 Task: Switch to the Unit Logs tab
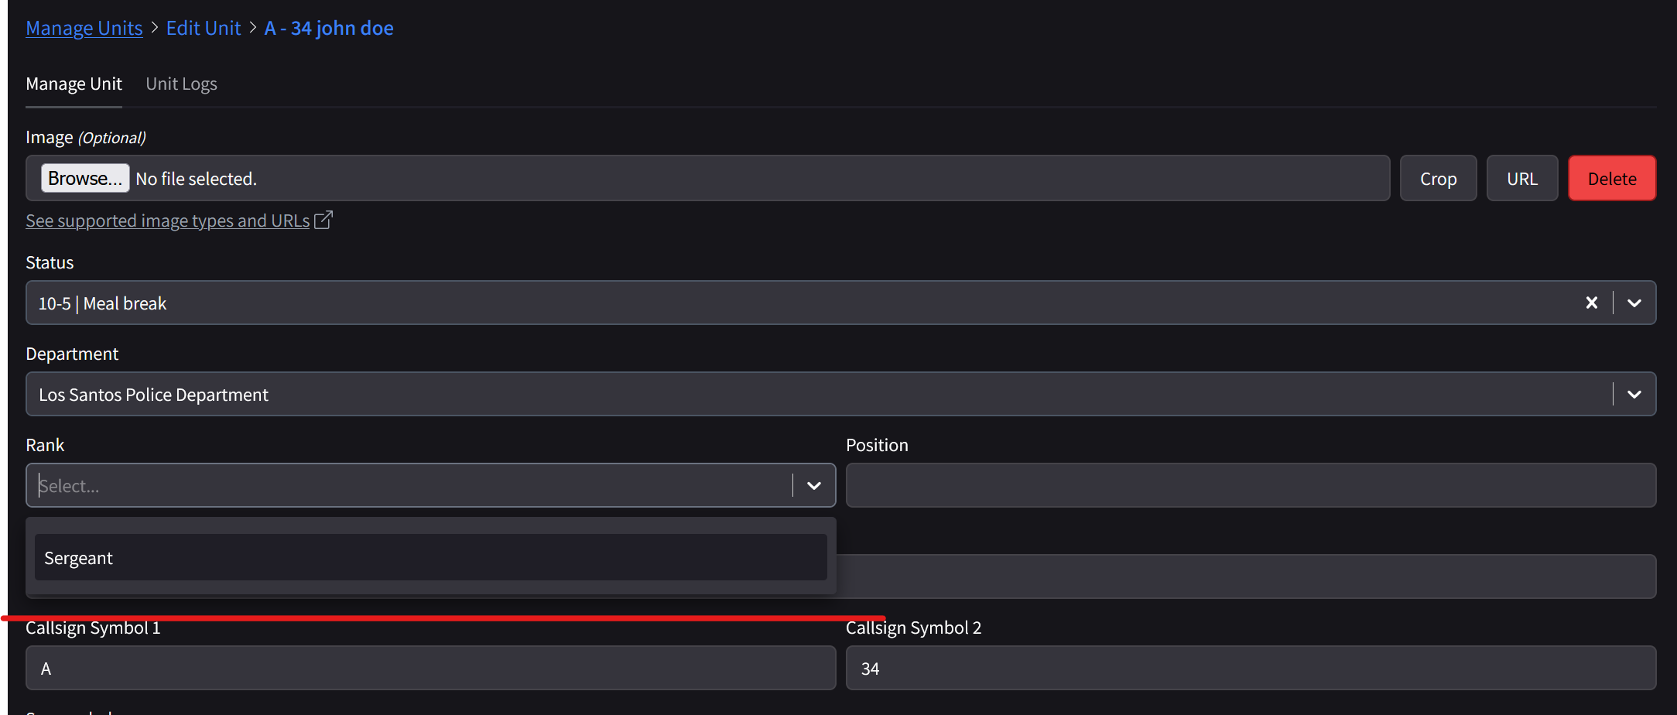[181, 84]
